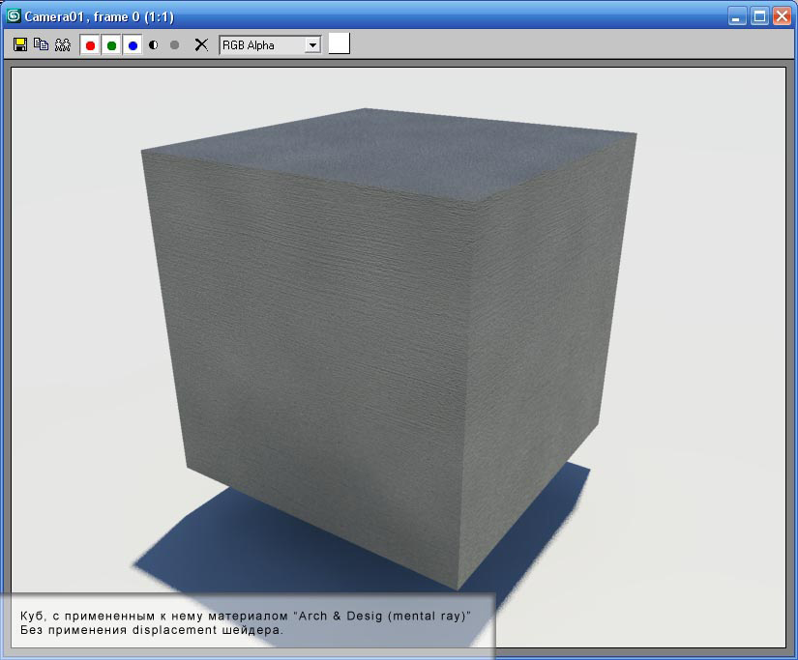Maximize the Camera01 render window
The width and height of the screenshot is (798, 660).
759,15
